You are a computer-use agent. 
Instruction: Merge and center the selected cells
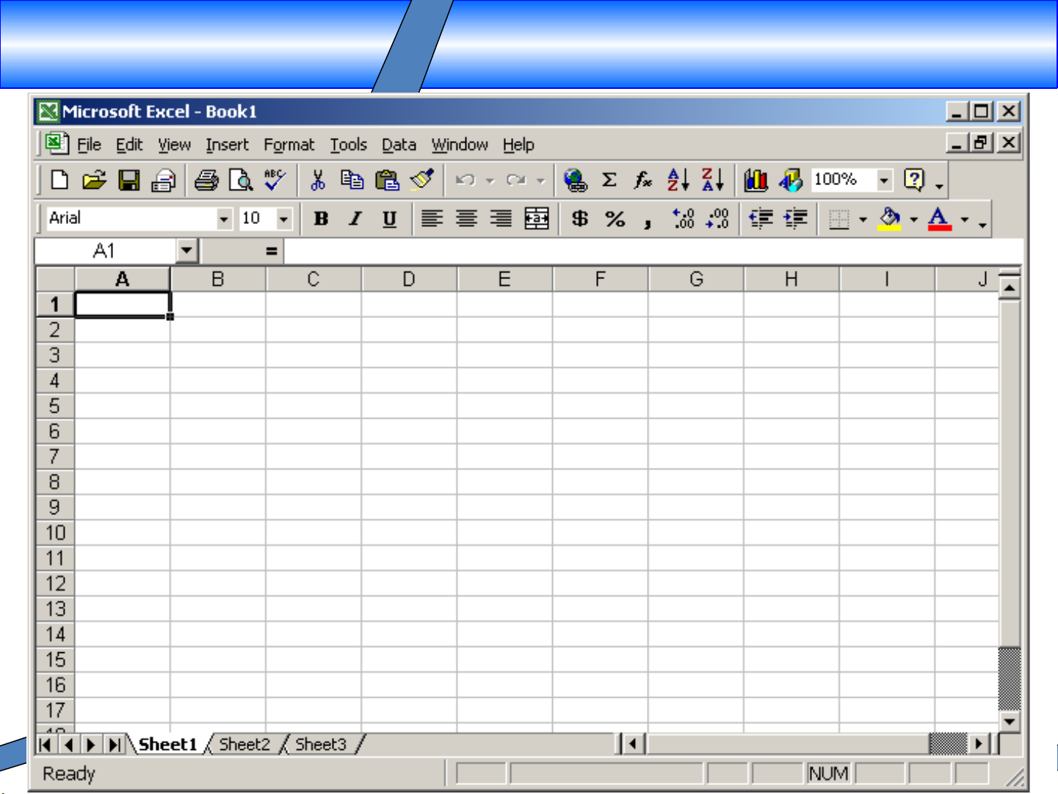[537, 219]
